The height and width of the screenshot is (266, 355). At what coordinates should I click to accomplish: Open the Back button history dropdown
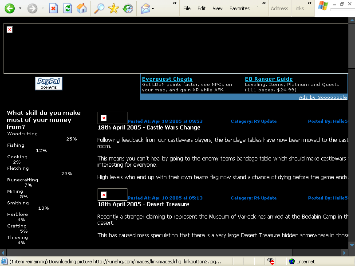[x=20, y=8]
